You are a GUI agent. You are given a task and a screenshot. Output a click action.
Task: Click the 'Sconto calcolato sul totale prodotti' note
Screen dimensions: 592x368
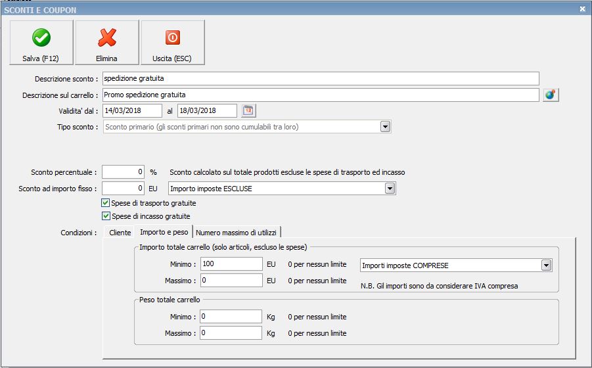287,172
